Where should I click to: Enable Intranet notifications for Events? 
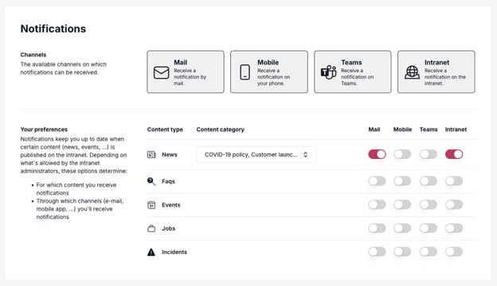tap(454, 204)
